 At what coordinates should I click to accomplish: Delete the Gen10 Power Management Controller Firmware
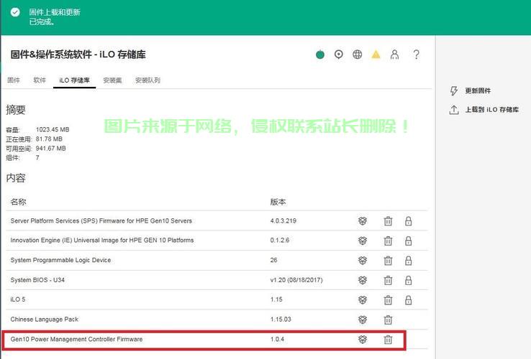click(x=388, y=340)
